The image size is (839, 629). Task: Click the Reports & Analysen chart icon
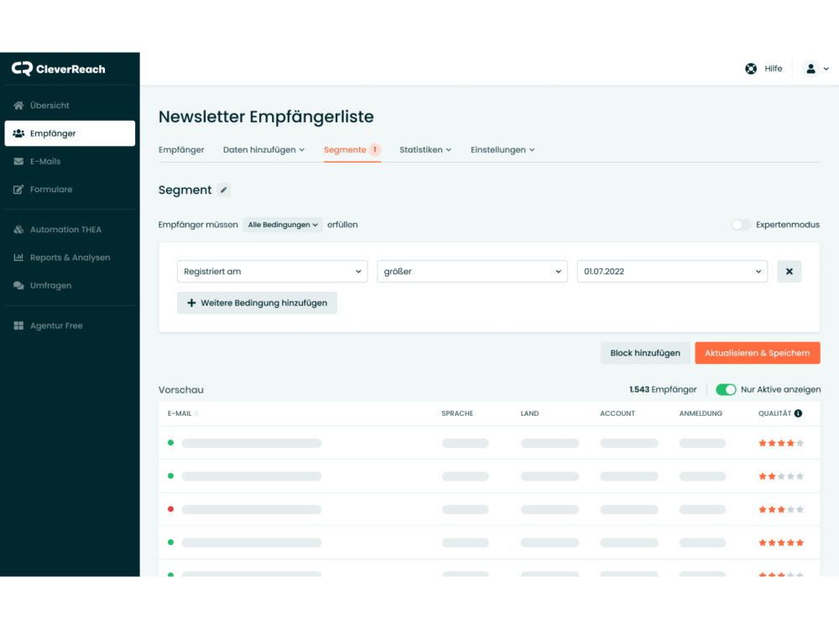point(18,257)
